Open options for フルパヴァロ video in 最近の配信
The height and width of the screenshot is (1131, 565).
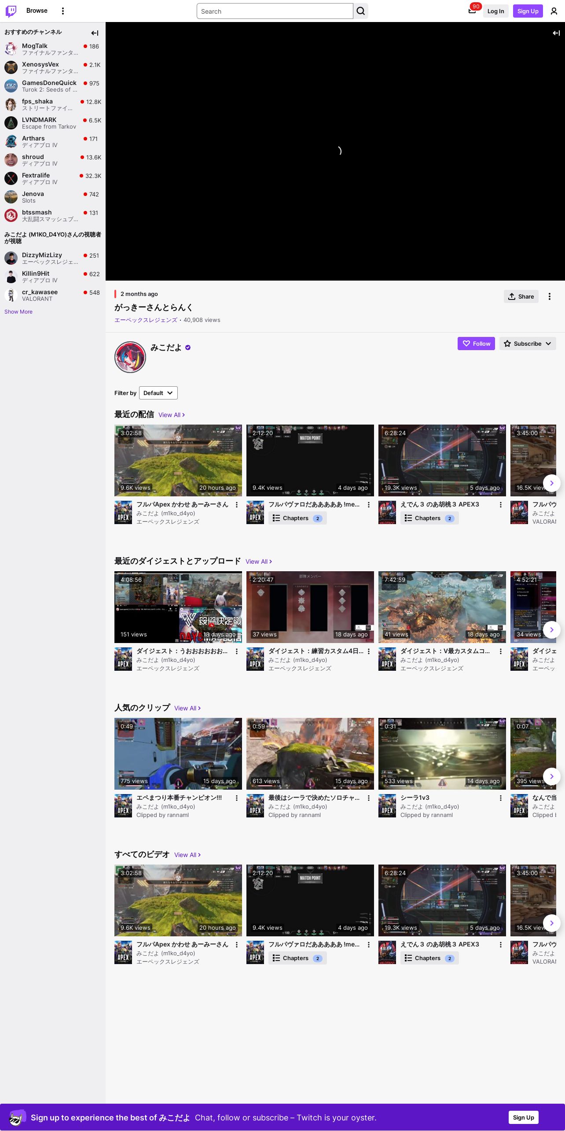click(369, 505)
